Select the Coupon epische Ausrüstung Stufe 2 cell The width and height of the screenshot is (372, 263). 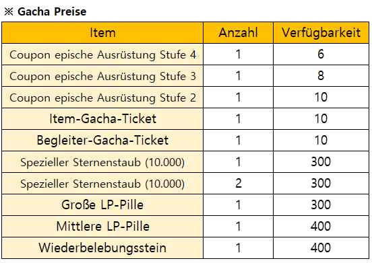tap(102, 98)
